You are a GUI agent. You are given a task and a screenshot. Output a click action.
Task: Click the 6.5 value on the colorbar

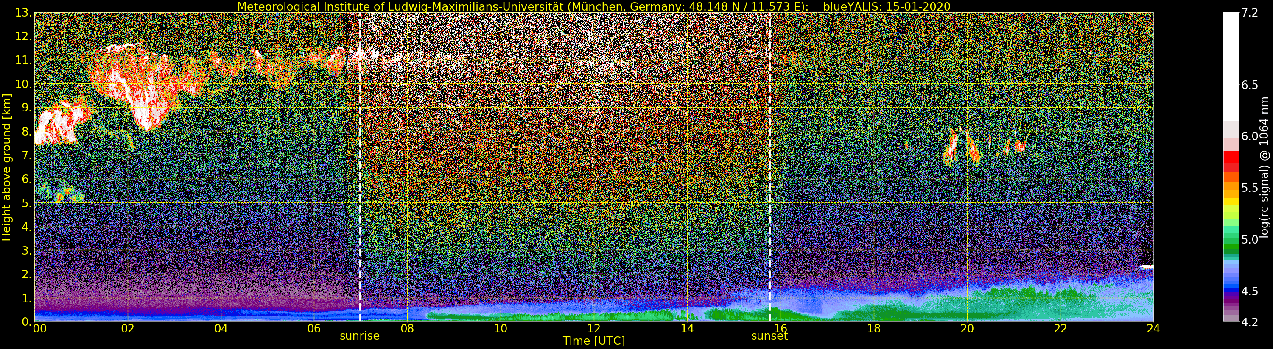[x=1249, y=85]
